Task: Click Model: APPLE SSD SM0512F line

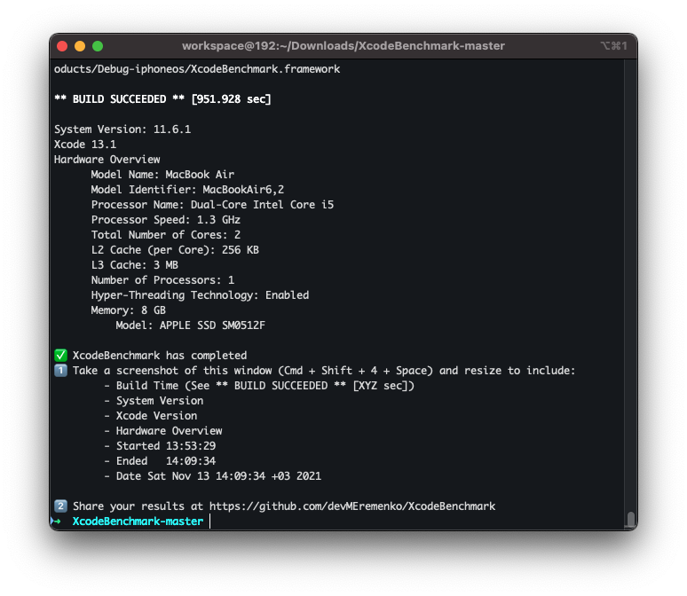Action: [x=191, y=325]
